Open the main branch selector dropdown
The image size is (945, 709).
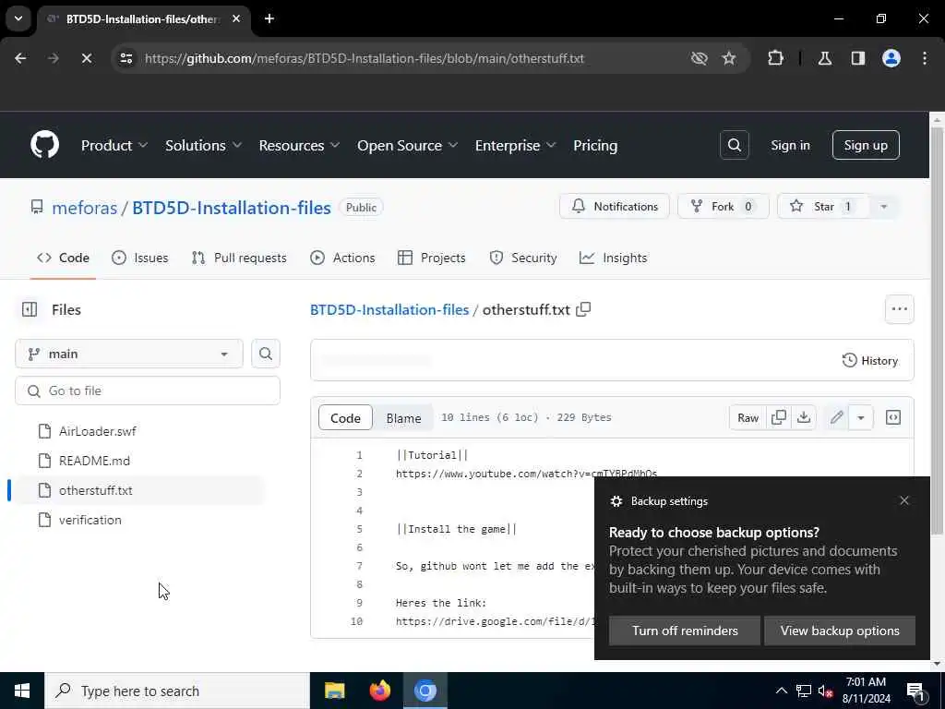(129, 354)
